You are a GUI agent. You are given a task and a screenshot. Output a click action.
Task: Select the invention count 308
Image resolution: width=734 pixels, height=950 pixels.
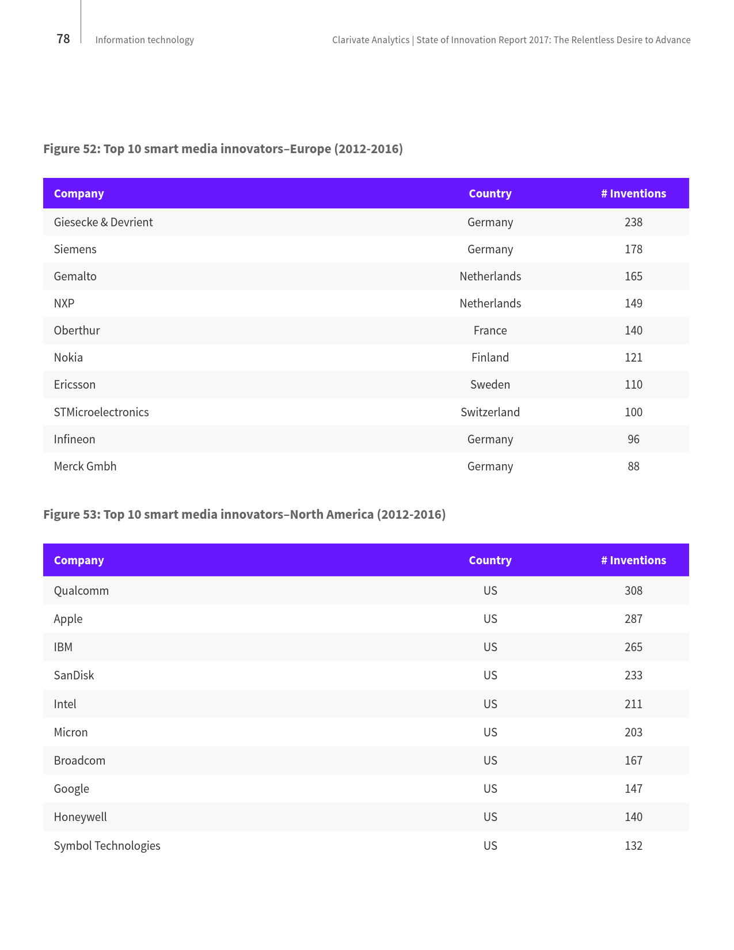click(x=633, y=591)
